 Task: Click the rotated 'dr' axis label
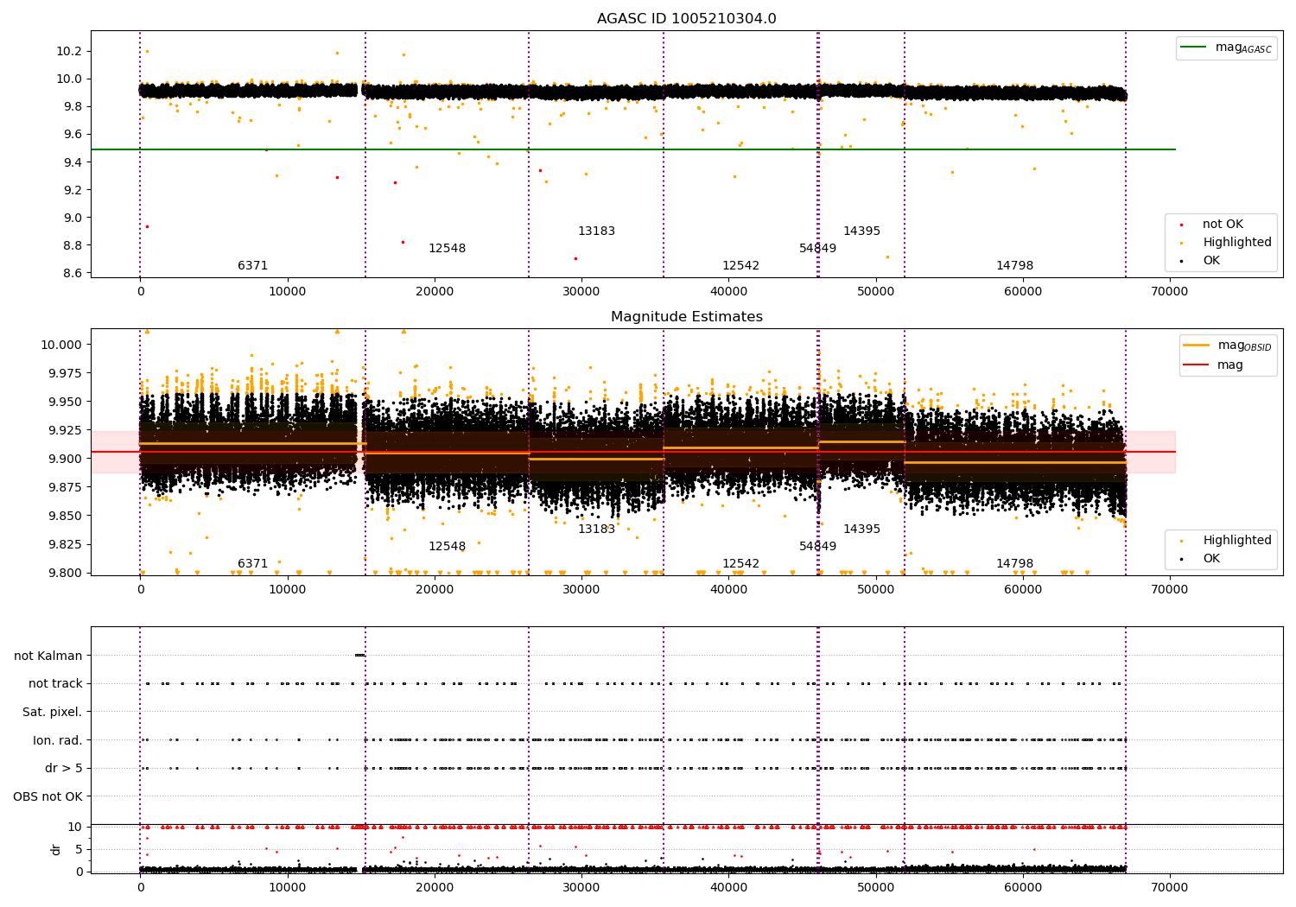point(56,849)
